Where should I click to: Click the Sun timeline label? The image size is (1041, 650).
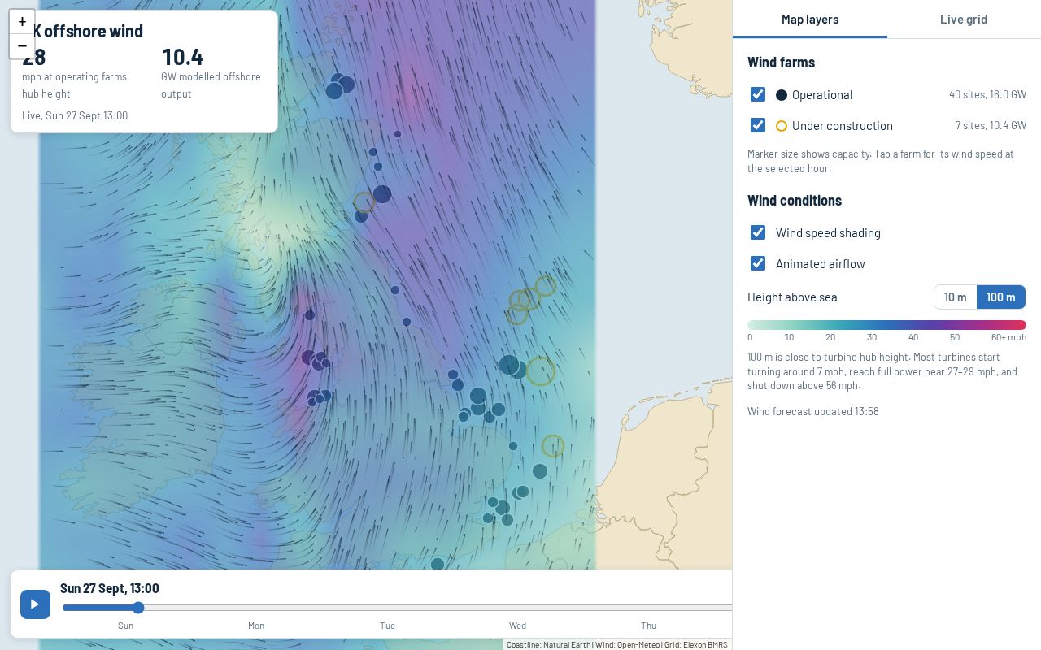coord(125,626)
